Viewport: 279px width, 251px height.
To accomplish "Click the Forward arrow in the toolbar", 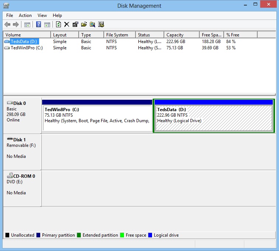I will [x=16, y=25].
